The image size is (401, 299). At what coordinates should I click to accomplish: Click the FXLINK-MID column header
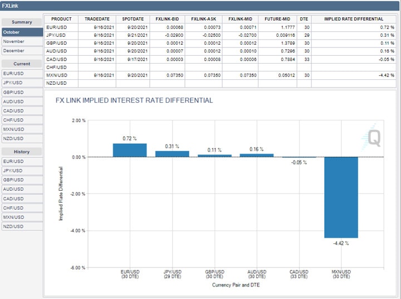pyautogui.click(x=242, y=19)
